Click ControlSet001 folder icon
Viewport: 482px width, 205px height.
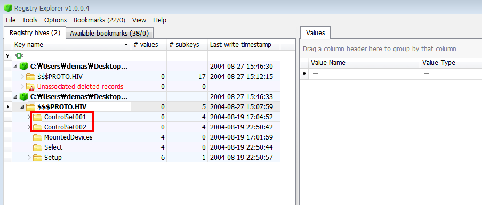click(x=37, y=117)
